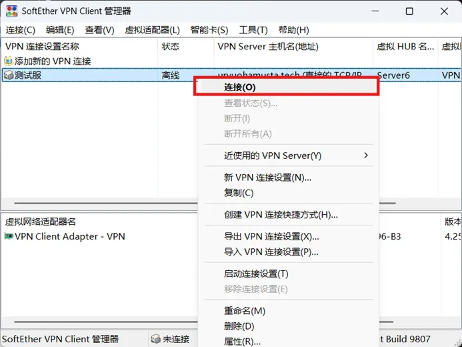Click the SoftEther VPN app title icon
The width and height of the screenshot is (462, 347).
(x=11, y=11)
